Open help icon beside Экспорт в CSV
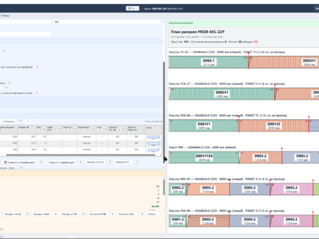Screen dimensions: 319x239 click(83, 214)
